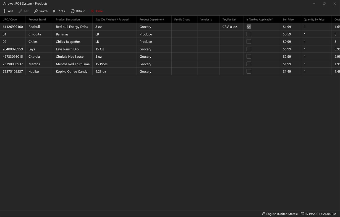Click the 7 of 7 record counter
The height and width of the screenshot is (217, 340).
pos(61,11)
